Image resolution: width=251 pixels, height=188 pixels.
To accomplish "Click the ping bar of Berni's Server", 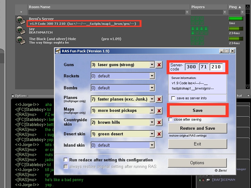I will (236, 18).
